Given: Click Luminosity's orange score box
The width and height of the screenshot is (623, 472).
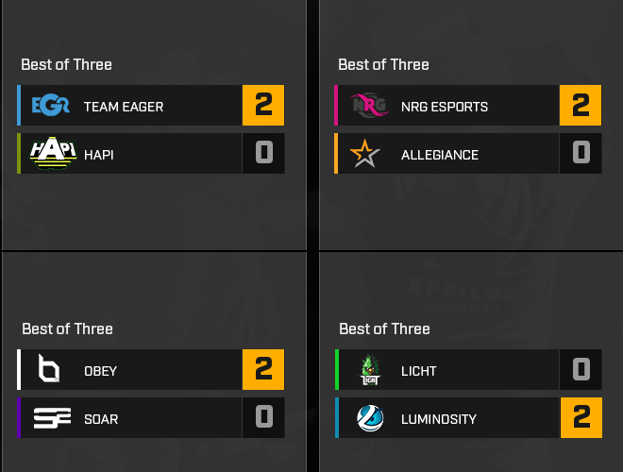Looking at the screenshot, I should pyautogui.click(x=581, y=417).
